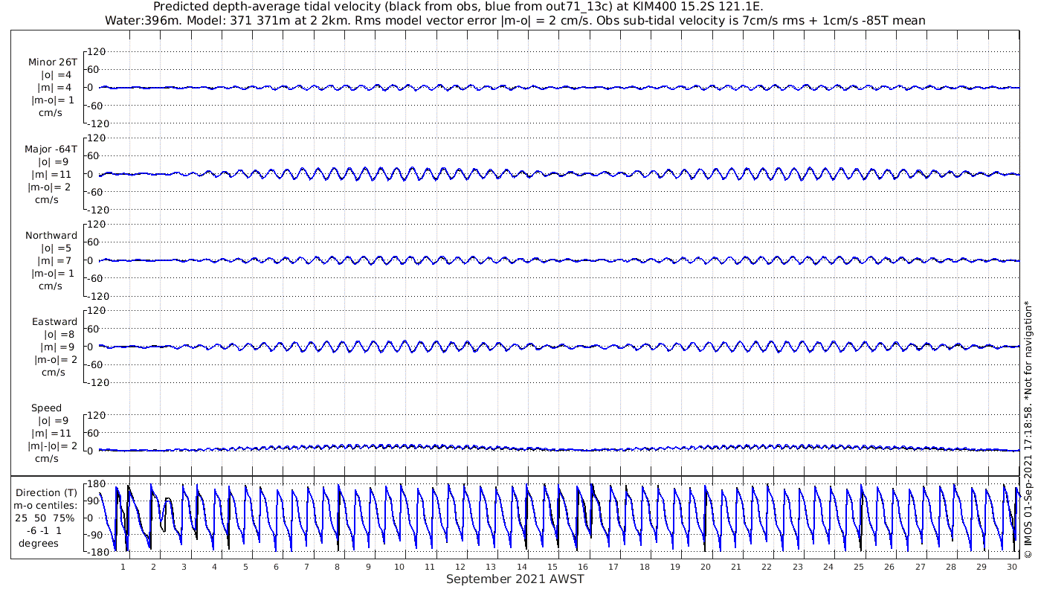Click '|m|-|o|= 2' under Speed

[x=53, y=446]
